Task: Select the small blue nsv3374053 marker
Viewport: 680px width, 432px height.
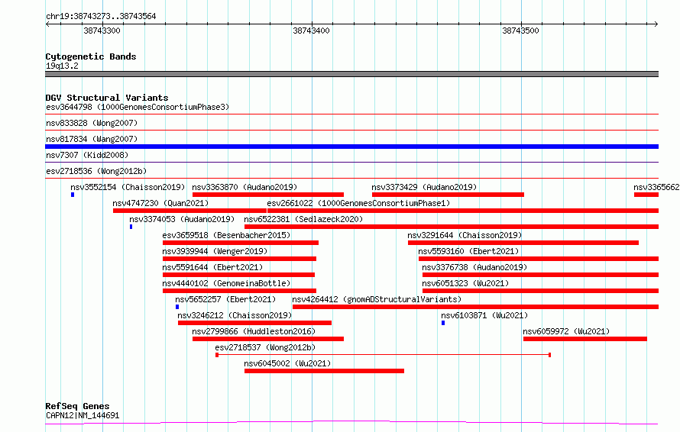Action: (x=131, y=227)
